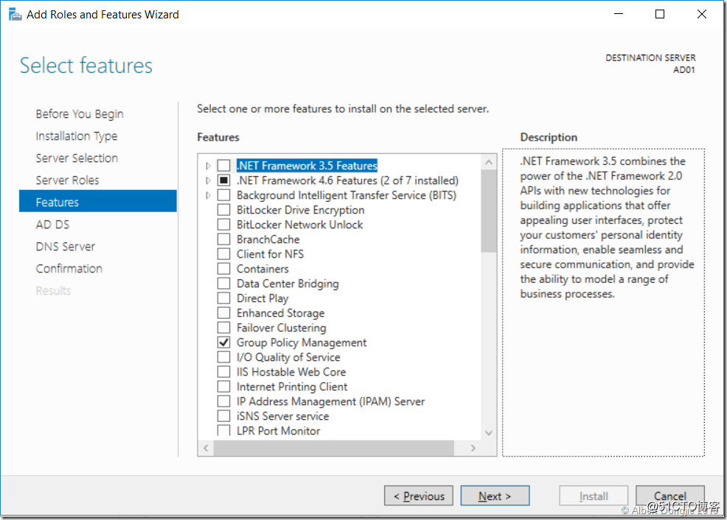Open the Installation Type step
The image size is (727, 520).
tap(77, 136)
